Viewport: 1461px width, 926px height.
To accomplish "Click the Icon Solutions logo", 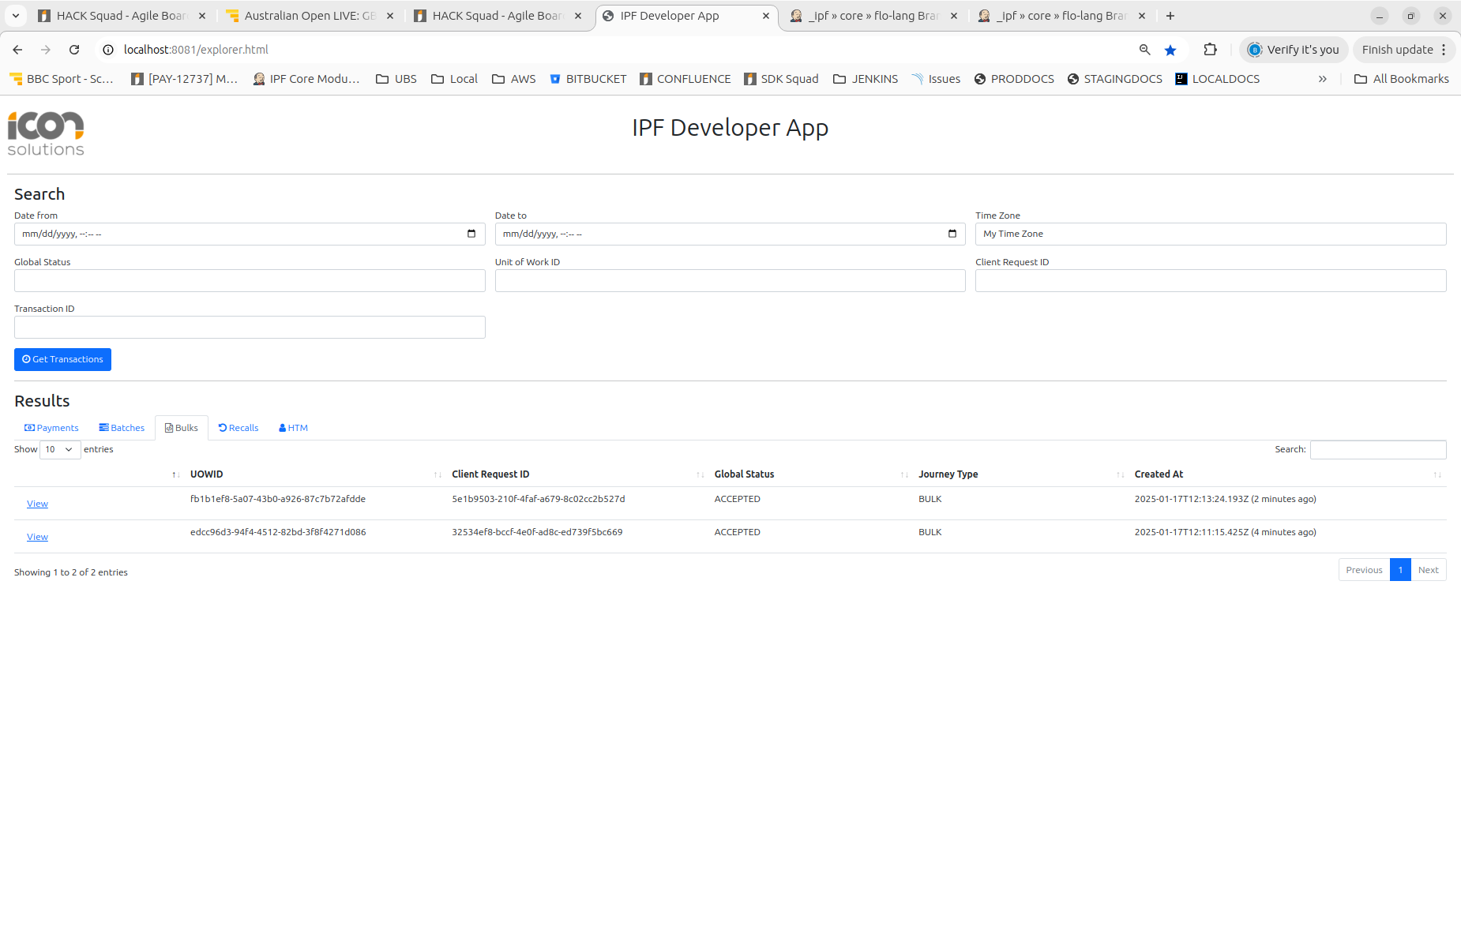I will click(46, 133).
